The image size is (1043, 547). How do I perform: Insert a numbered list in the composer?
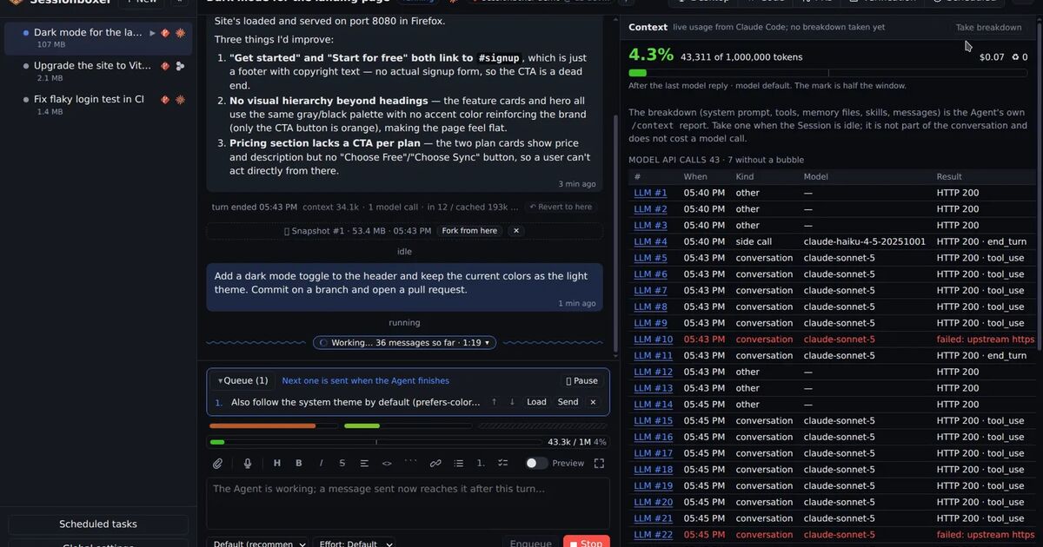481,464
